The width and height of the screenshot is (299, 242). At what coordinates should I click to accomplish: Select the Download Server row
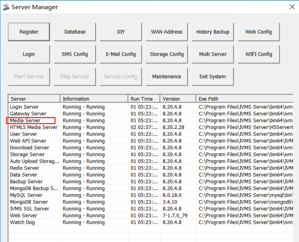tap(151, 148)
